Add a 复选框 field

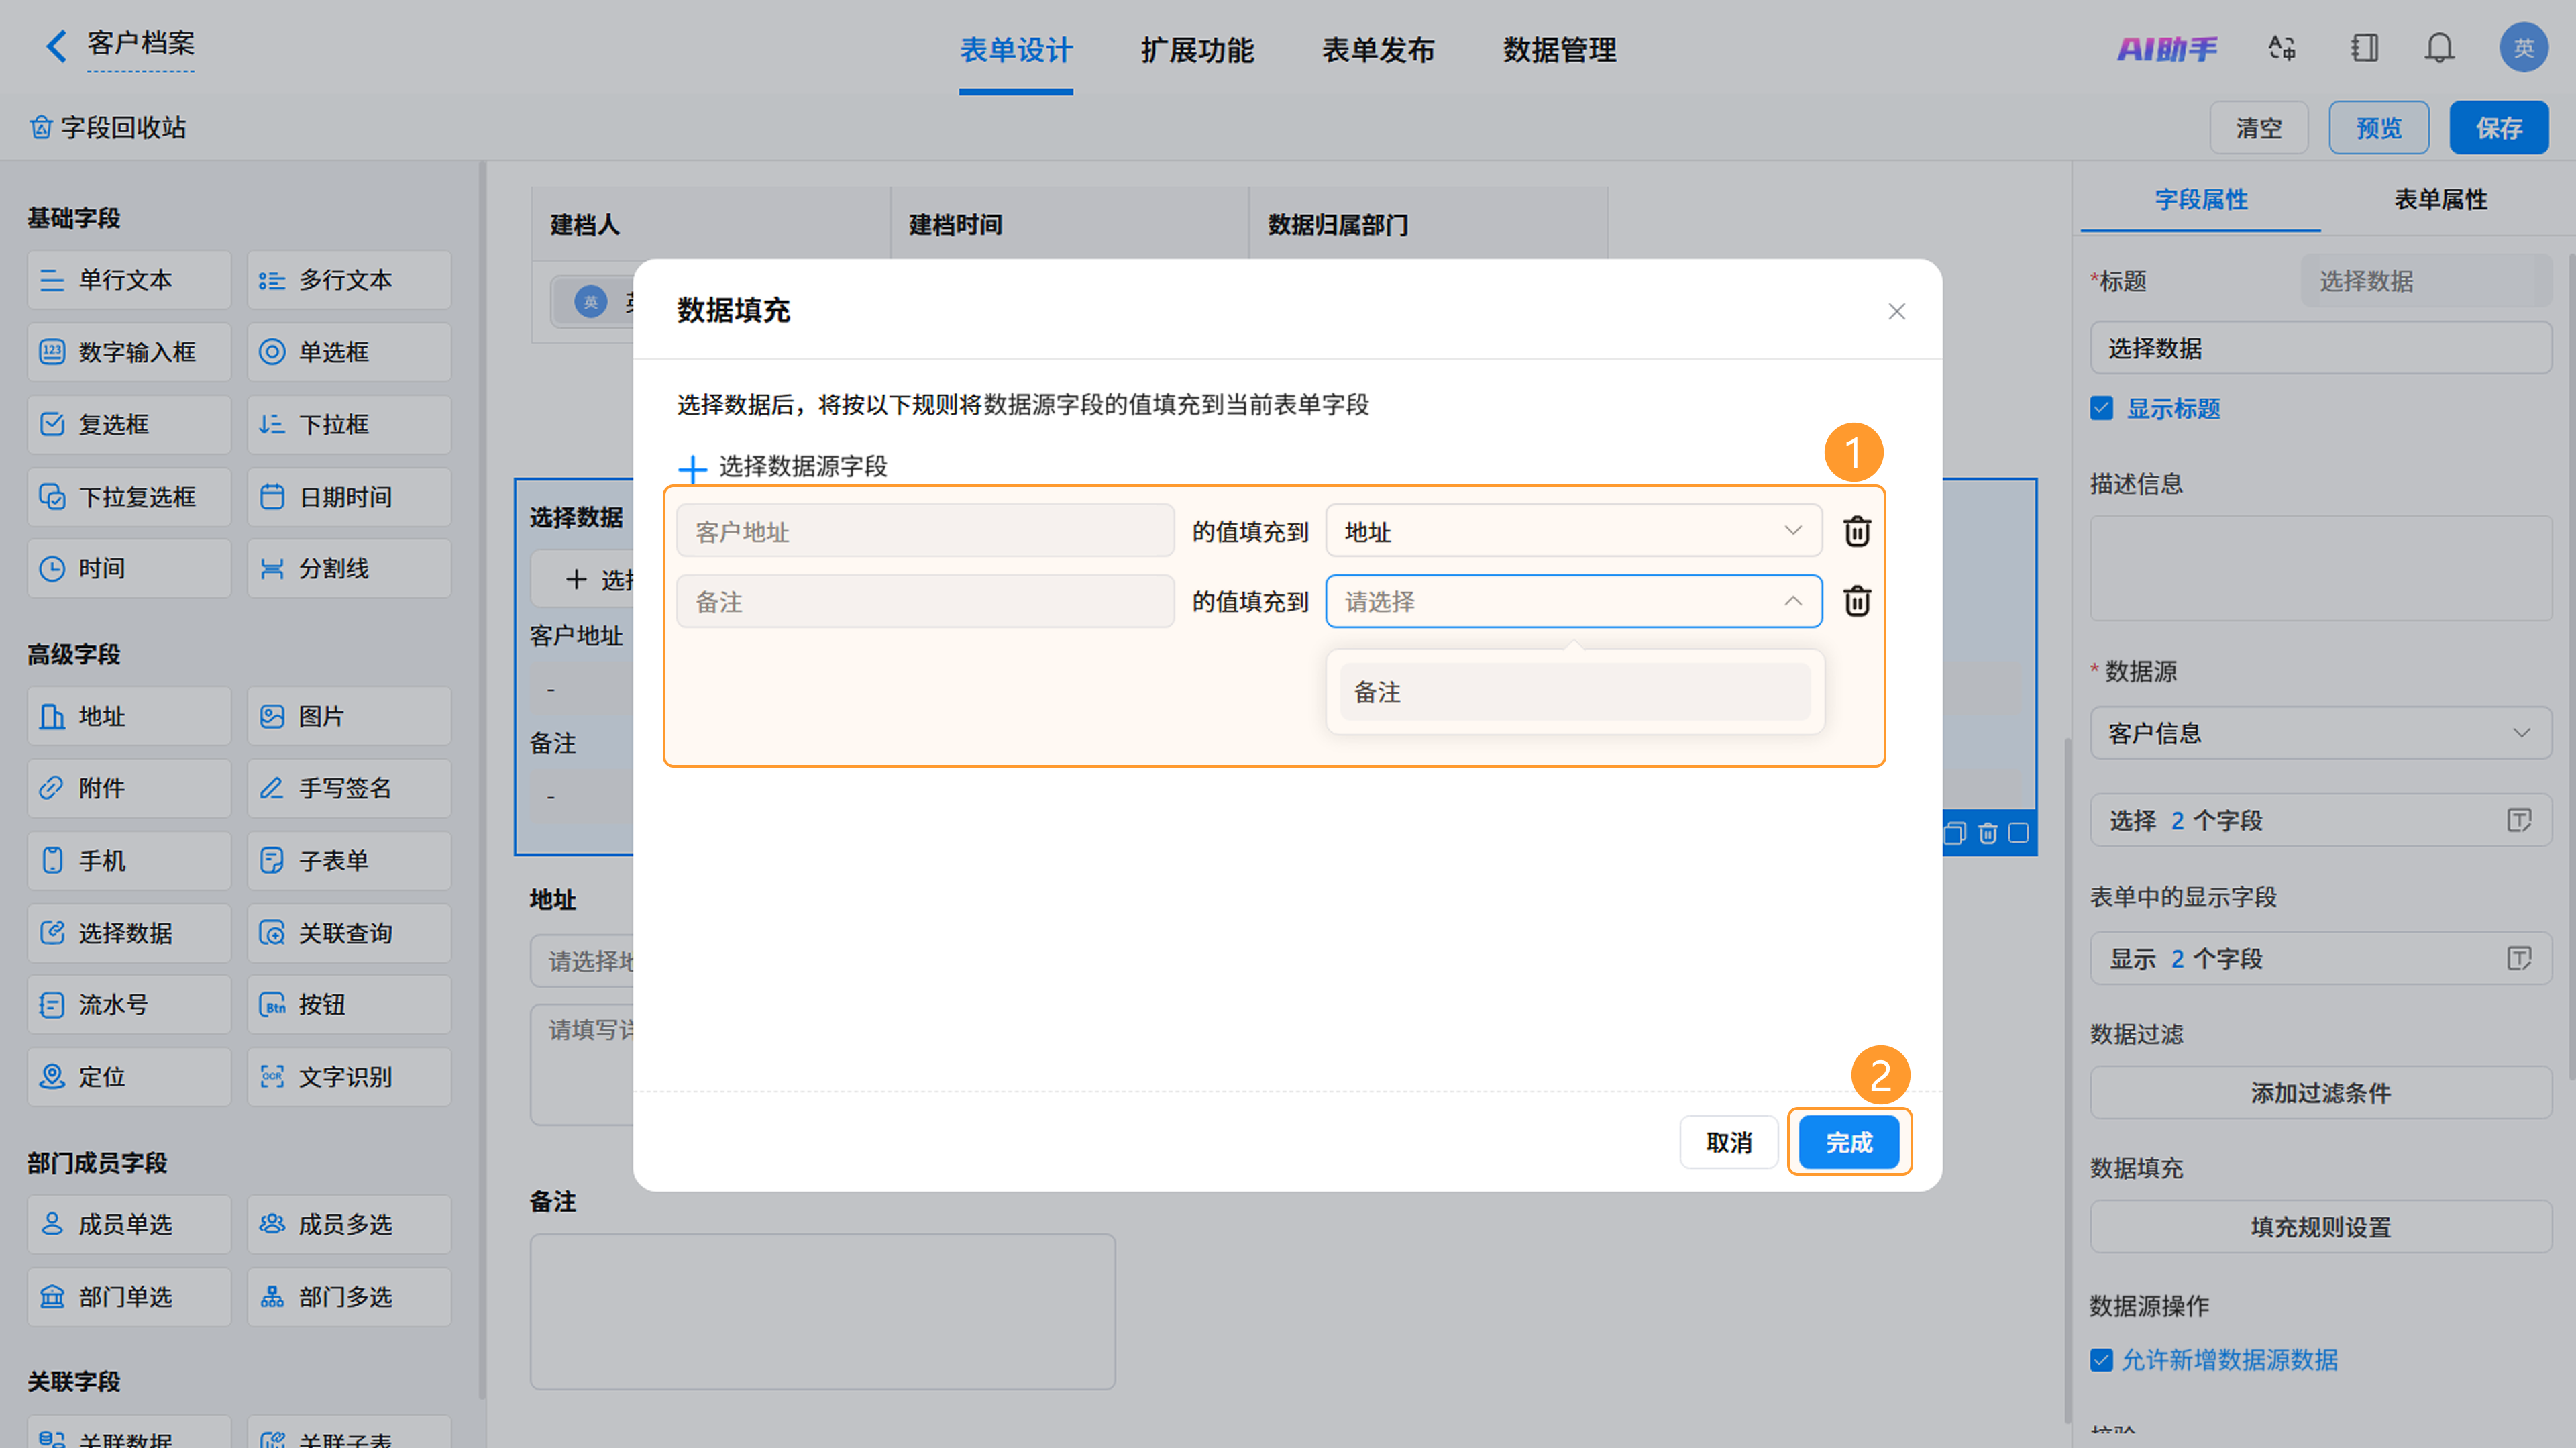pos(129,424)
